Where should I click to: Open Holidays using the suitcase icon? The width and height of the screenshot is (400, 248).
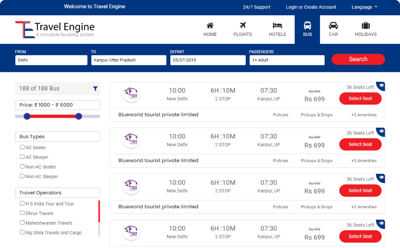click(366, 26)
